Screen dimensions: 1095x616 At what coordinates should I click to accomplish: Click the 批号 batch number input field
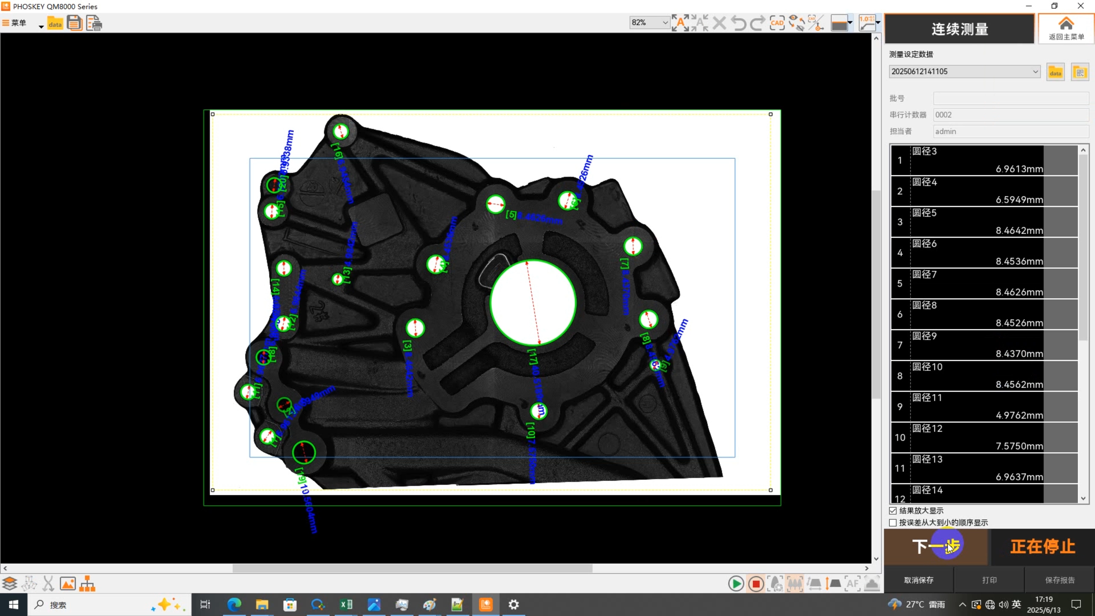pos(1011,98)
